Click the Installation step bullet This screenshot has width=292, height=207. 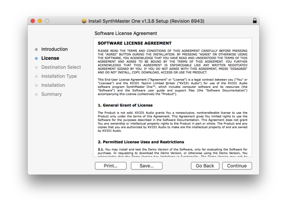[36, 85]
